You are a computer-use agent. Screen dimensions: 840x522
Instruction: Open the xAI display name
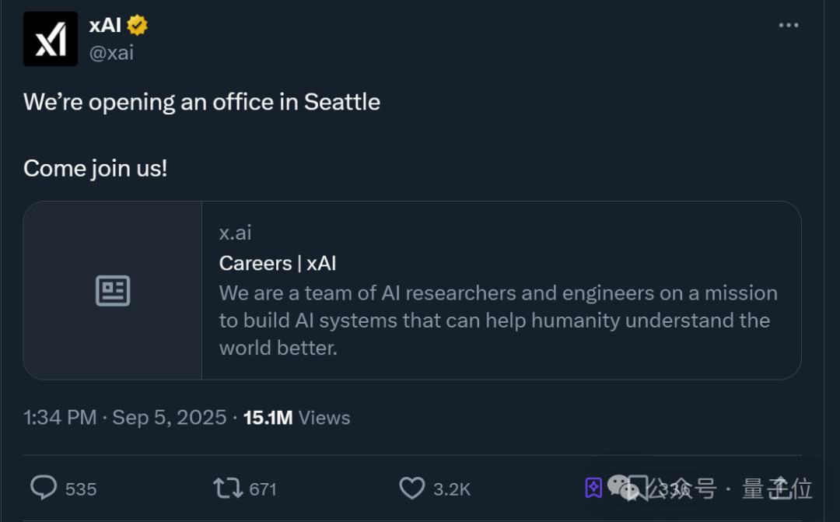[x=105, y=25]
